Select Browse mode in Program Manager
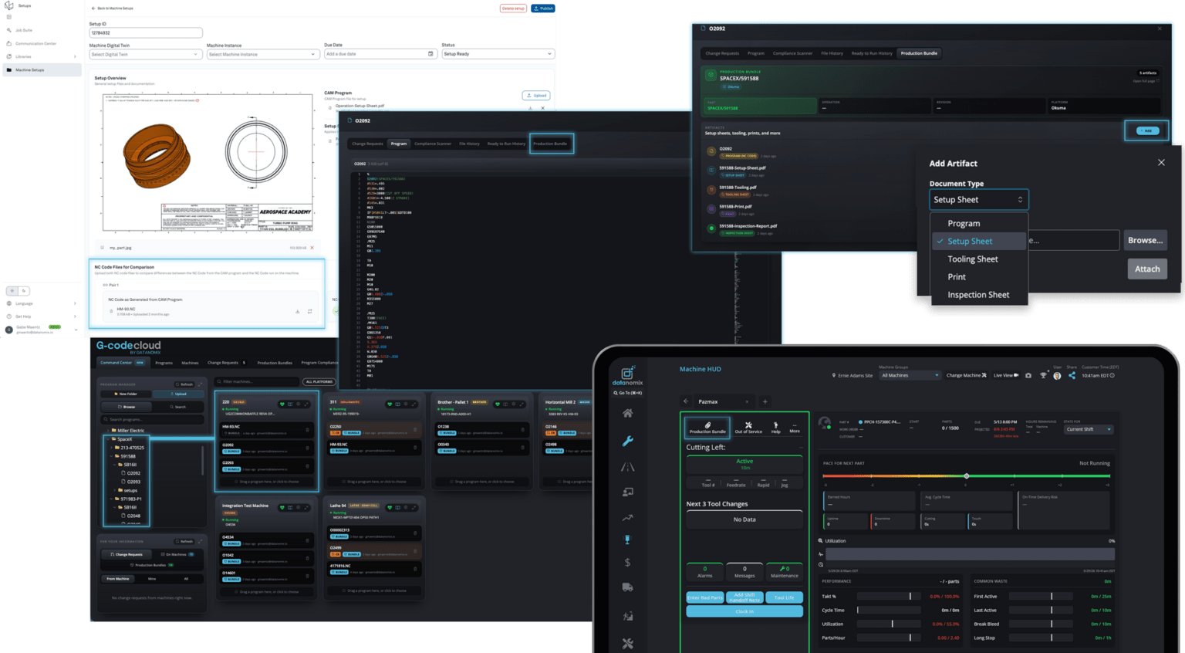The height and width of the screenshot is (653, 1185). 127,407
